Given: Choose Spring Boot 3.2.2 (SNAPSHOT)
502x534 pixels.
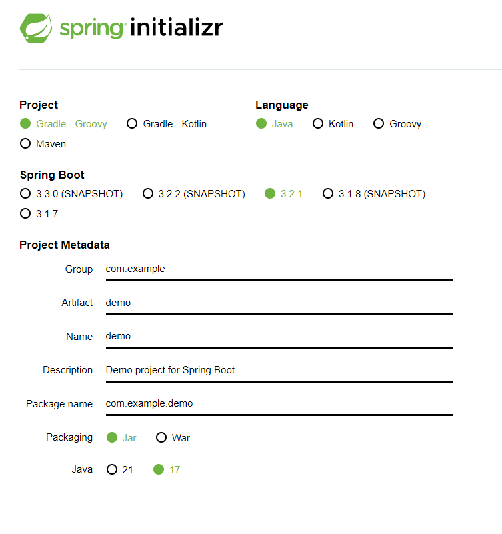Looking at the screenshot, I should coord(194,194).
